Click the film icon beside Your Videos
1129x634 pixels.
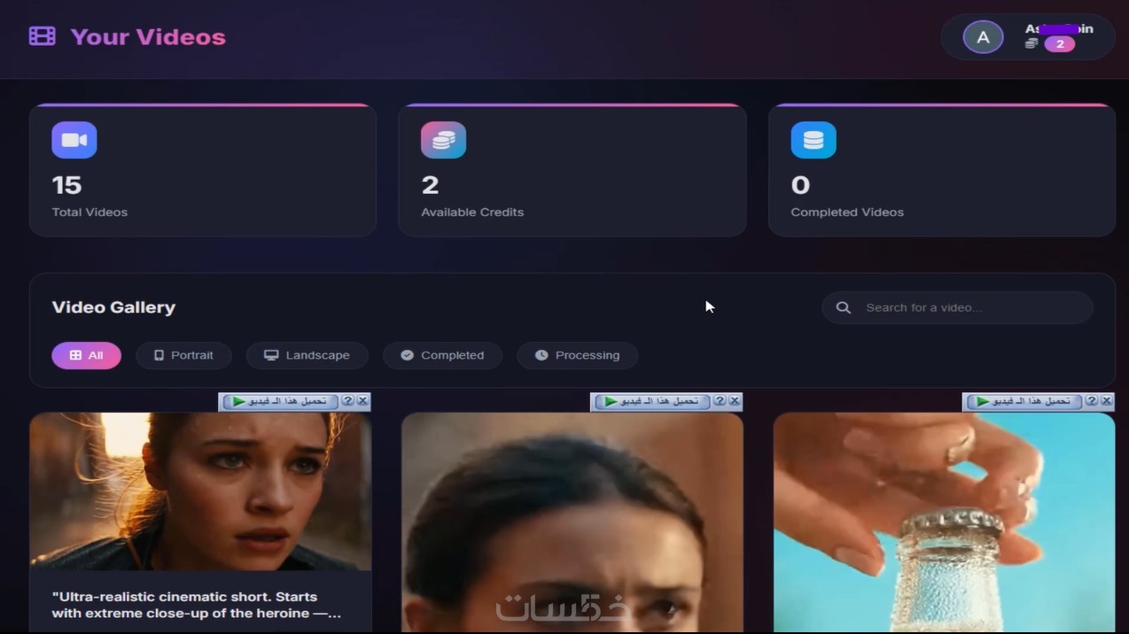pyautogui.click(x=42, y=36)
